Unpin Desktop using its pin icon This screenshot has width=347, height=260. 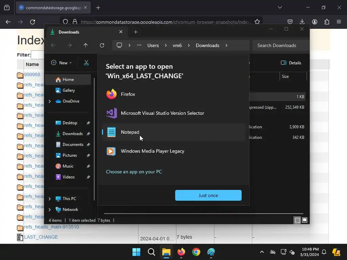click(88, 123)
